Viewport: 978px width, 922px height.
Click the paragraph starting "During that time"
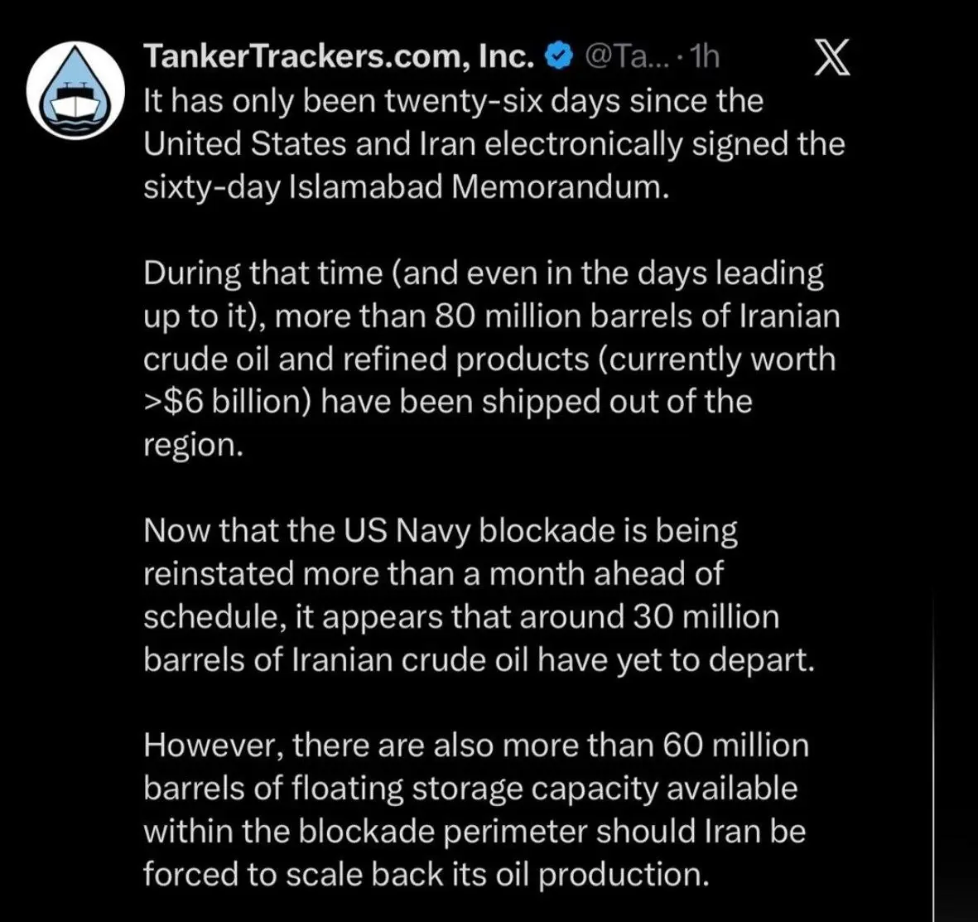[492, 359]
